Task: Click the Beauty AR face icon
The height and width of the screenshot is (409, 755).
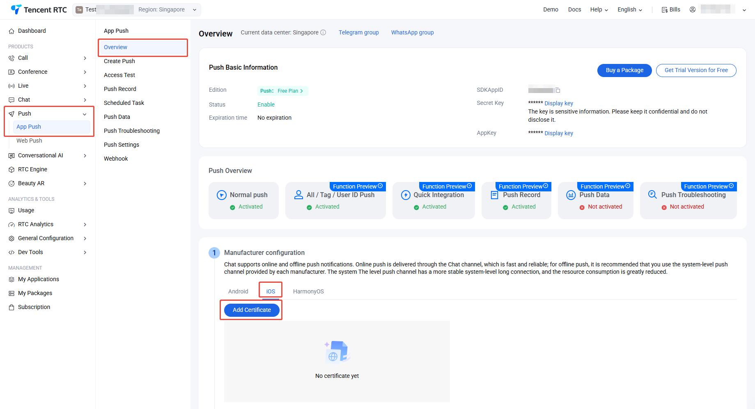Action: pyautogui.click(x=11, y=184)
